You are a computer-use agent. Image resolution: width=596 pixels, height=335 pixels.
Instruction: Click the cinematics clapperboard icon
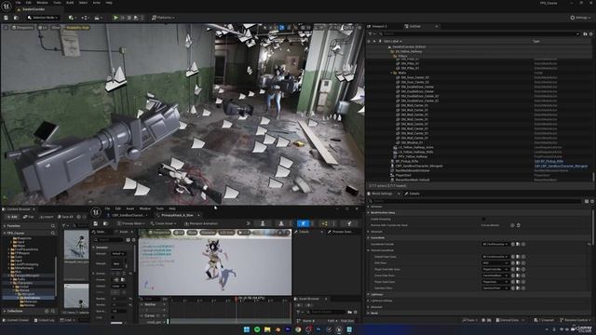98,18
